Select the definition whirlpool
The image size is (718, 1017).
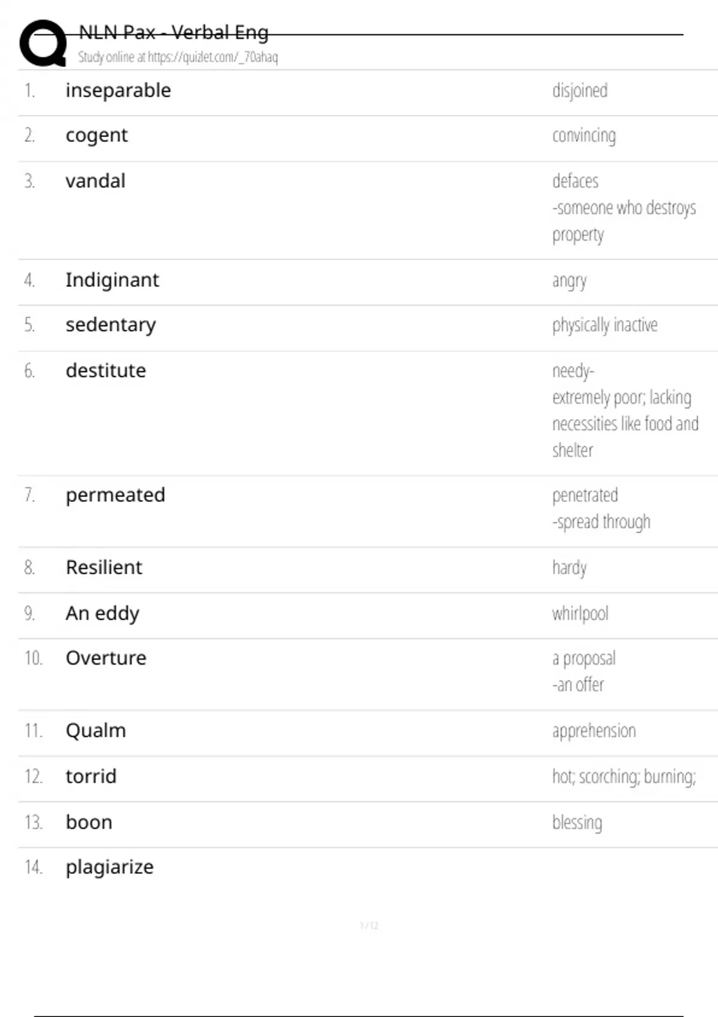(580, 613)
